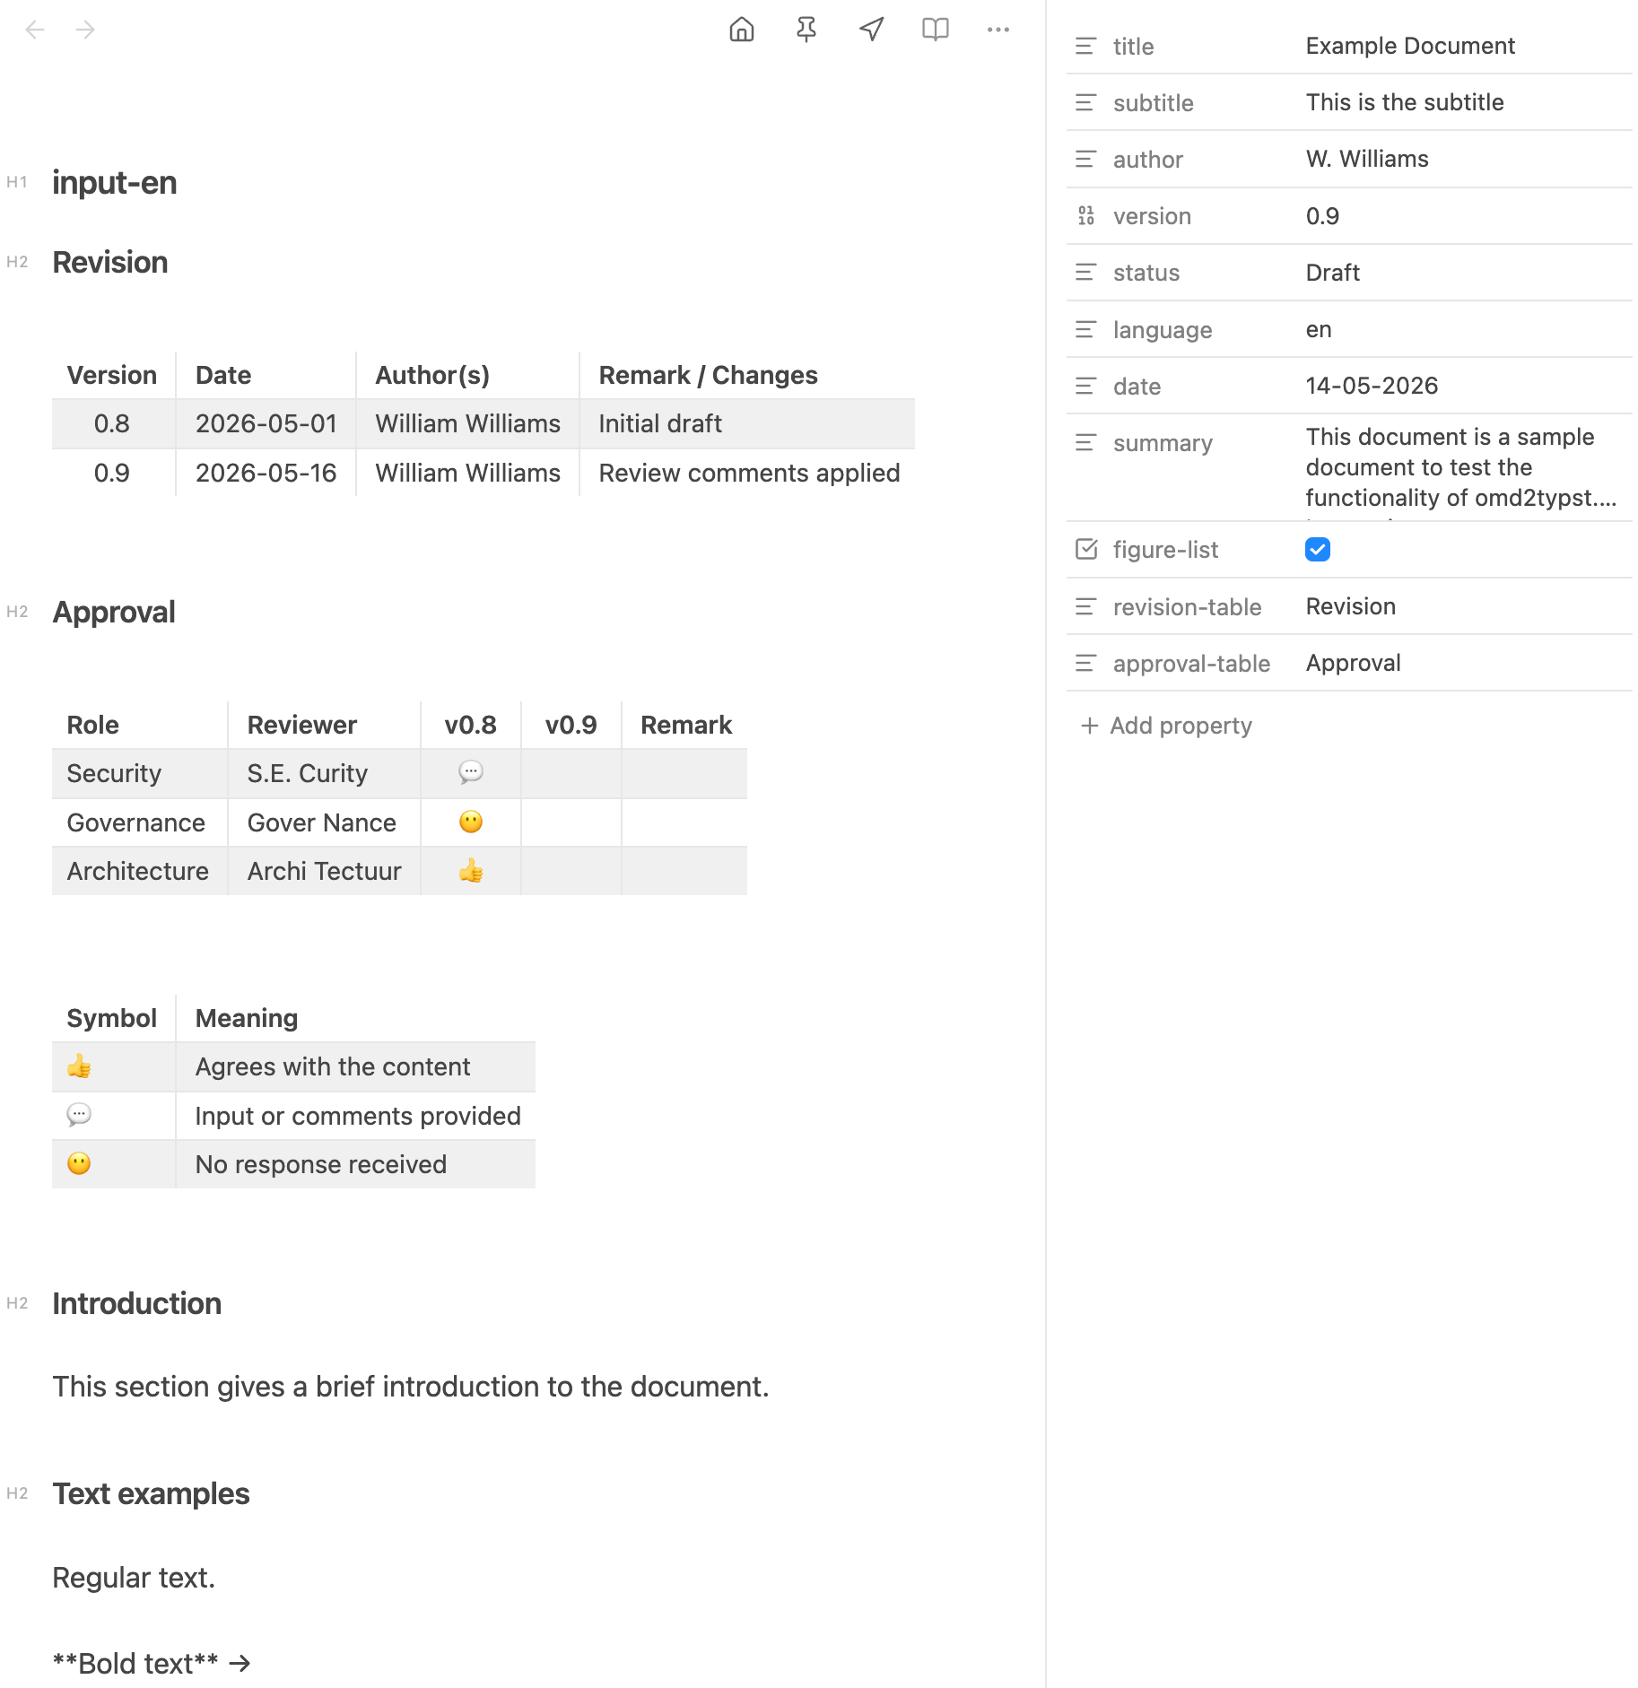The height and width of the screenshot is (1688, 1638).
Task: Click the approval-table property type icon
Action: coord(1085,663)
